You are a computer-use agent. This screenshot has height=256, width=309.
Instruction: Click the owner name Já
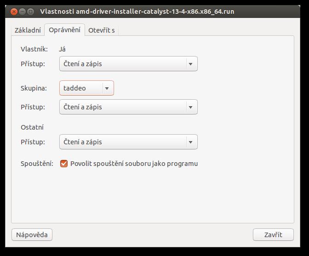pyautogui.click(x=62, y=49)
